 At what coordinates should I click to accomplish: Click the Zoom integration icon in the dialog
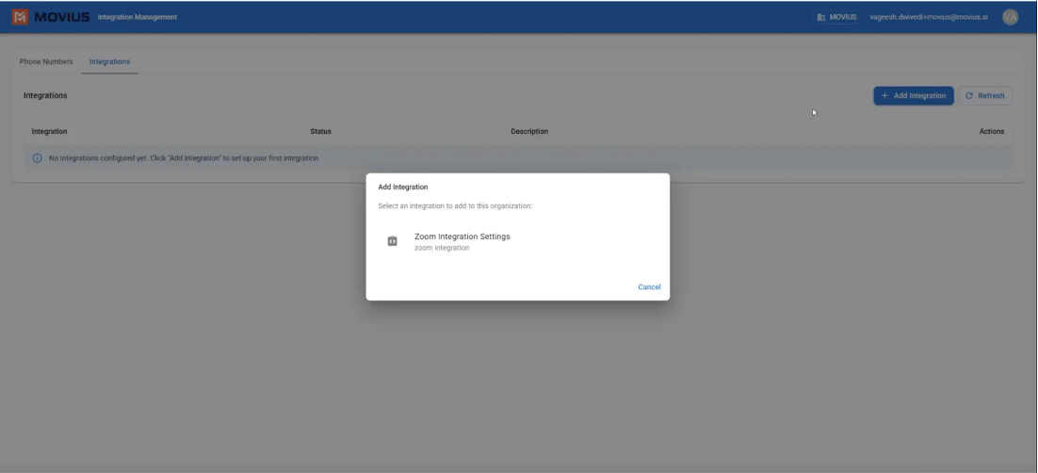[392, 241]
